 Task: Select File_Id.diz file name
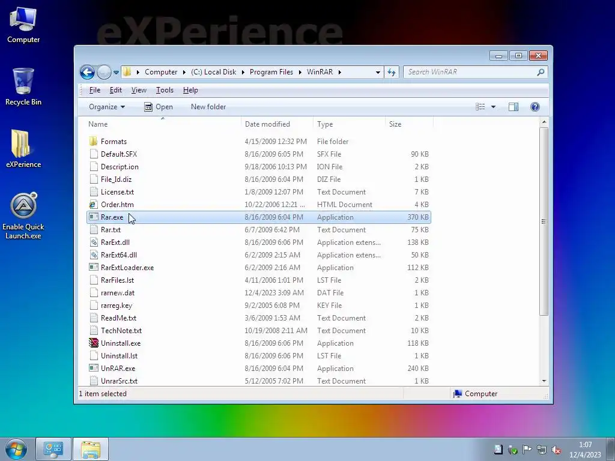116,179
